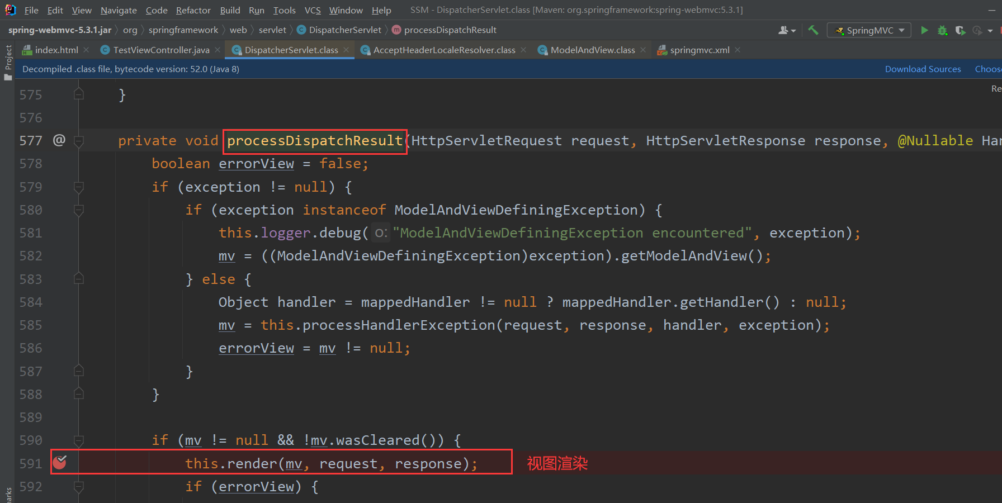Click the springframework breadcrumb
Screen dimensions: 1002x503
183,30
